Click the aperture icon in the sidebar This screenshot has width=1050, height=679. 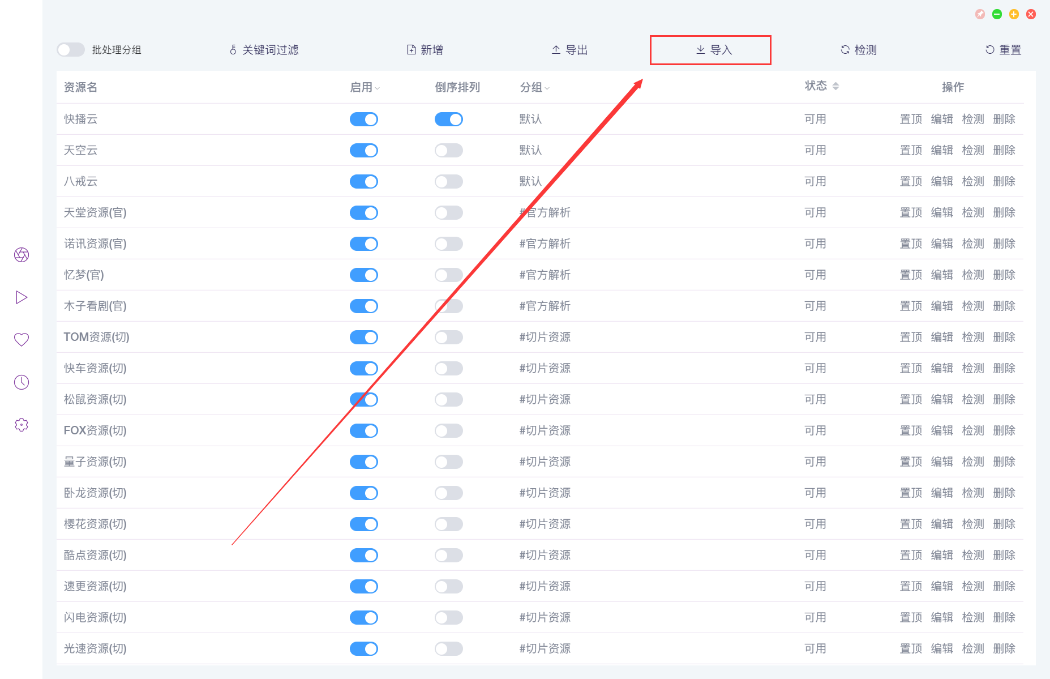coord(21,255)
